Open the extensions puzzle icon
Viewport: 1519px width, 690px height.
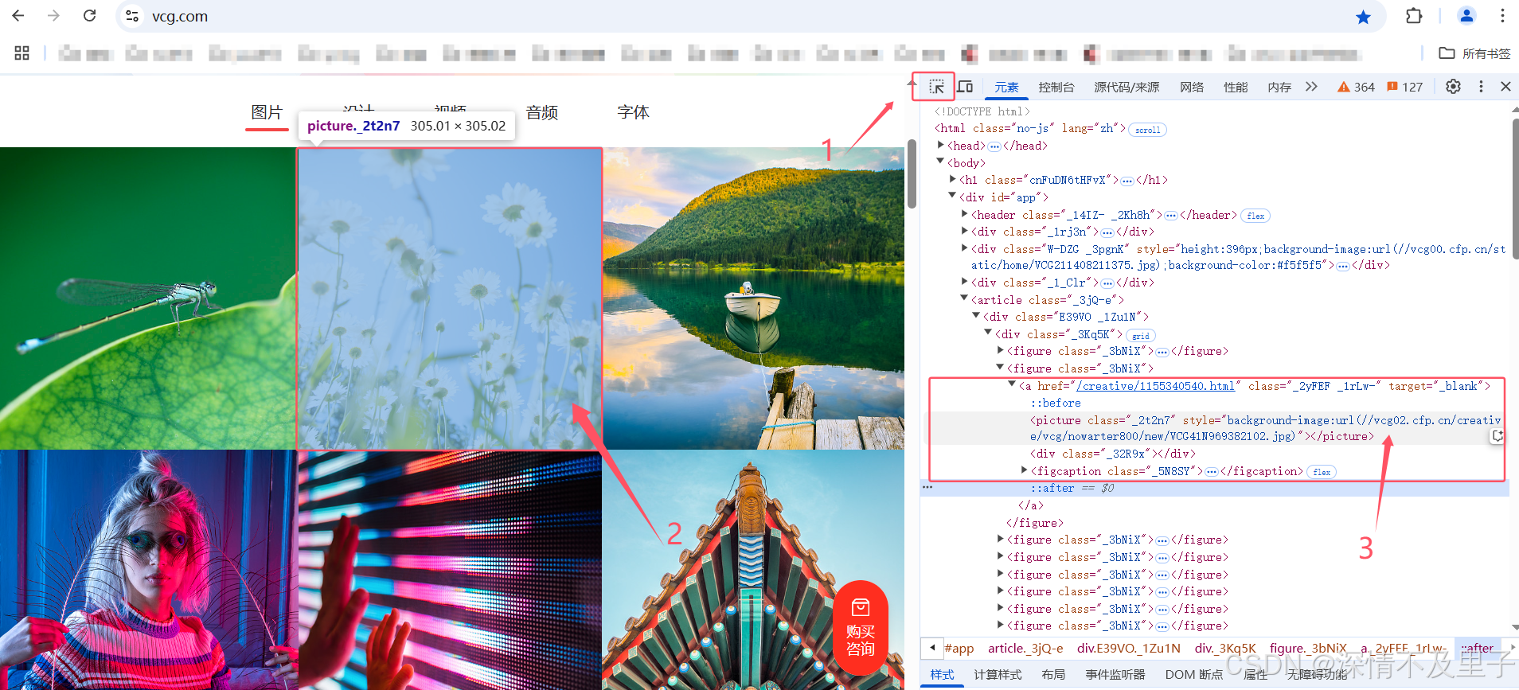1414,16
